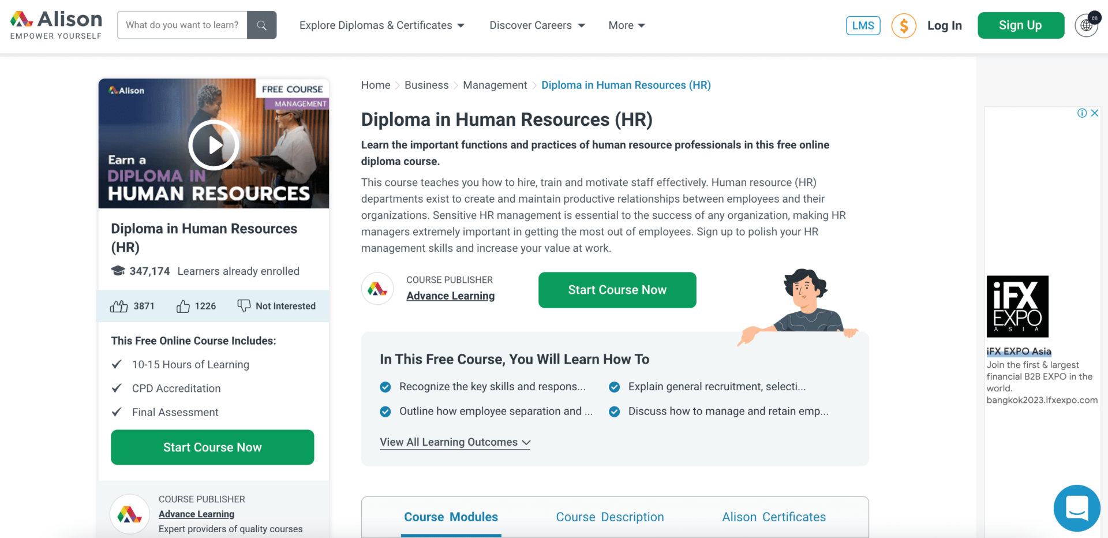The image size is (1108, 538).
Task: Click the search magnifier icon button
Action: pyautogui.click(x=261, y=25)
